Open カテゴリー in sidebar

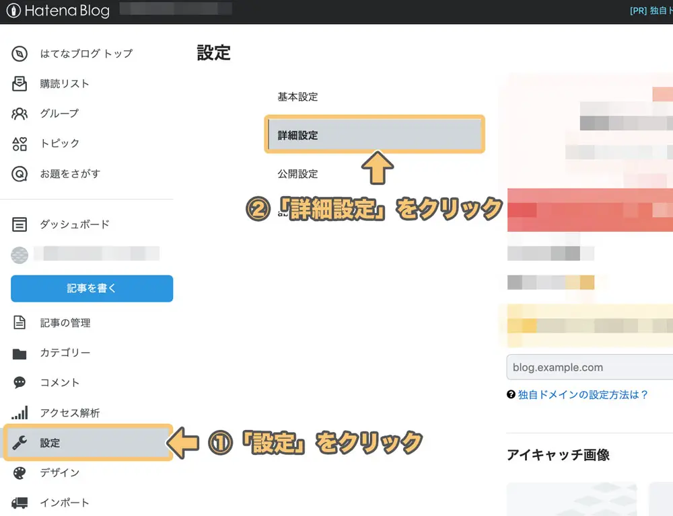click(x=65, y=352)
